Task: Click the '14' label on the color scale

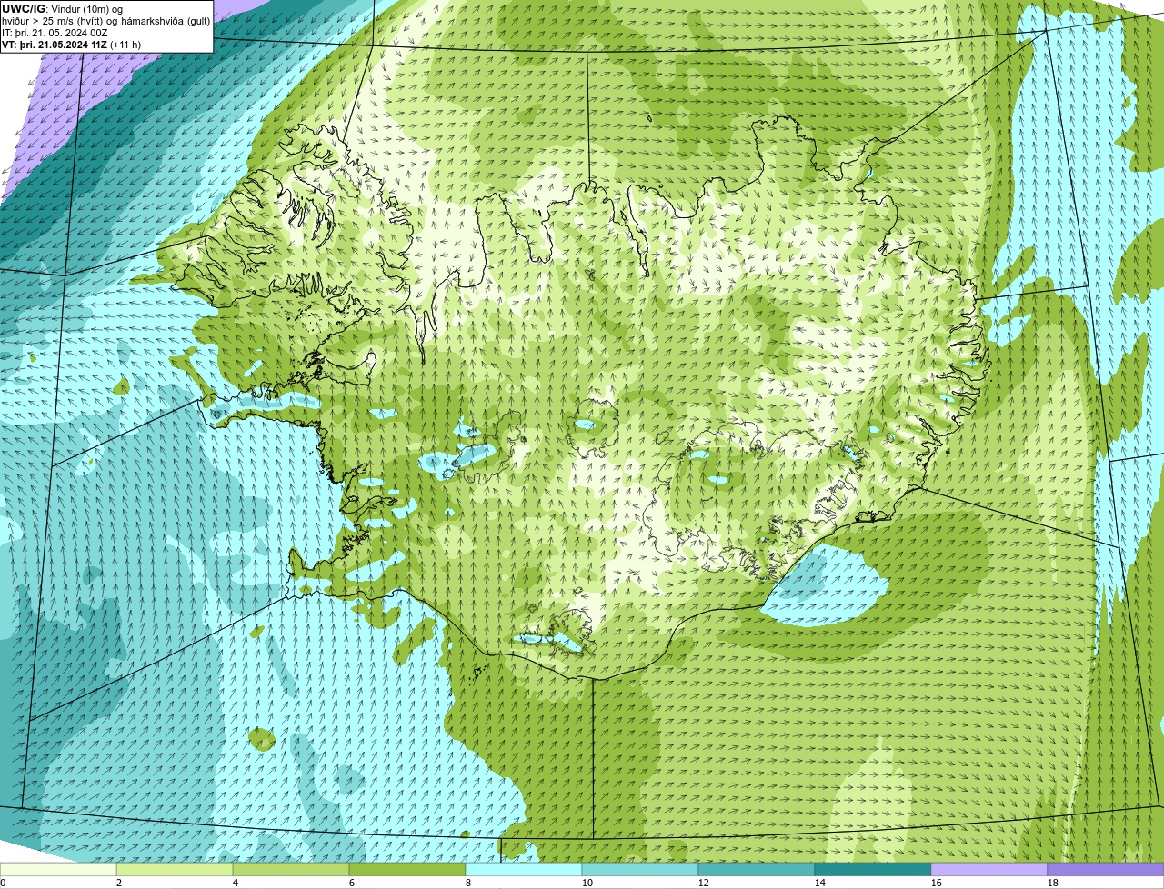Action: coord(820,883)
